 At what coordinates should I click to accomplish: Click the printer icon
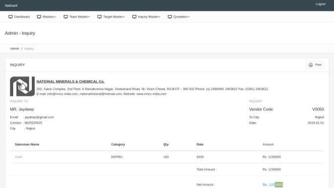click(311, 65)
